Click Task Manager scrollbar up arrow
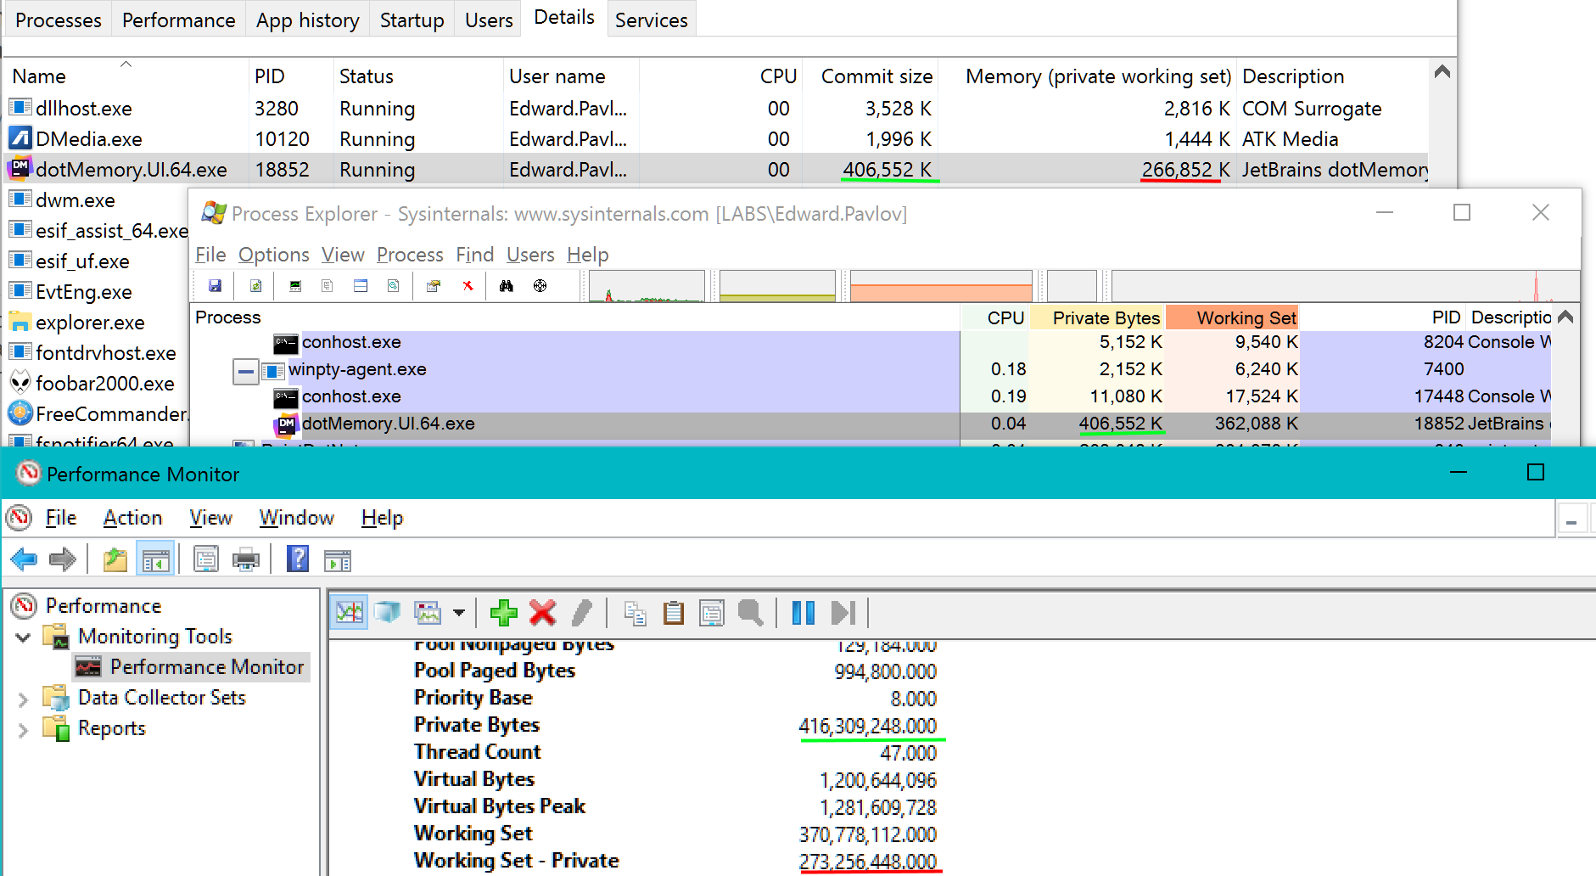The width and height of the screenshot is (1596, 876). (1442, 72)
